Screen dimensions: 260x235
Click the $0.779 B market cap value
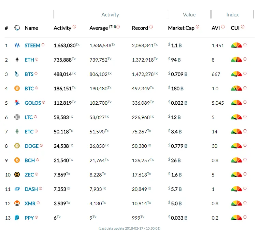coord(178,146)
